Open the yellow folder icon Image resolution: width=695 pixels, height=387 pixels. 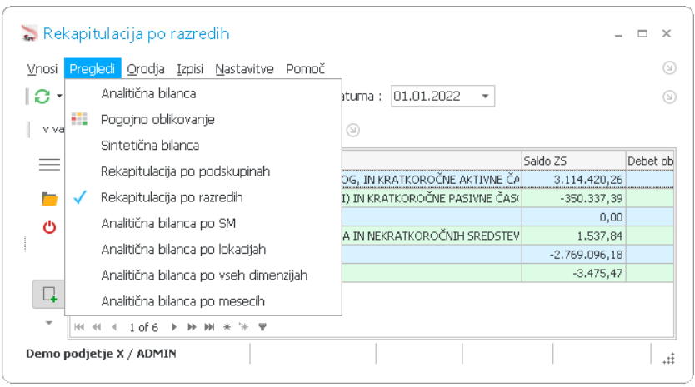click(50, 199)
